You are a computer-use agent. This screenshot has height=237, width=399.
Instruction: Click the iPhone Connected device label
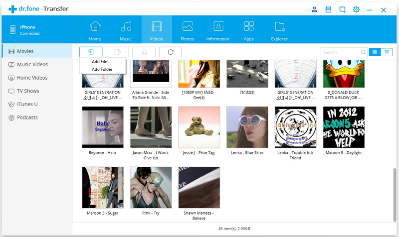tap(30, 30)
